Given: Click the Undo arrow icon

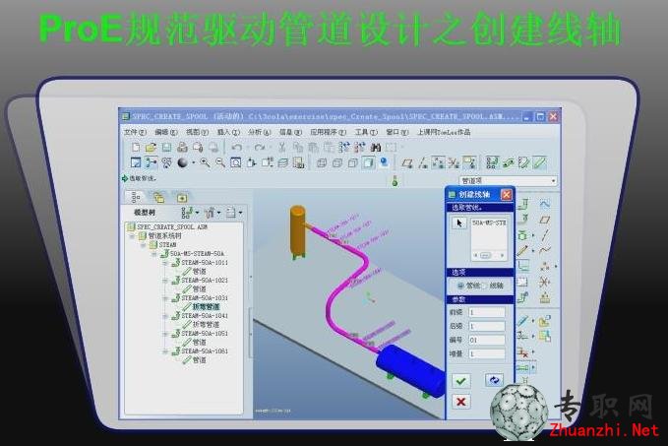Looking at the screenshot, I should tap(236, 148).
